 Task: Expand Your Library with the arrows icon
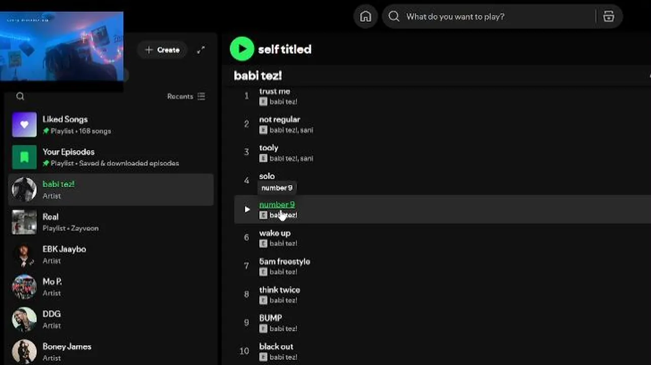tap(201, 50)
